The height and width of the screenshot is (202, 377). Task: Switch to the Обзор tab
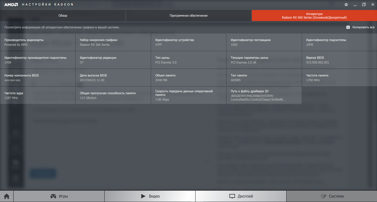(63, 16)
